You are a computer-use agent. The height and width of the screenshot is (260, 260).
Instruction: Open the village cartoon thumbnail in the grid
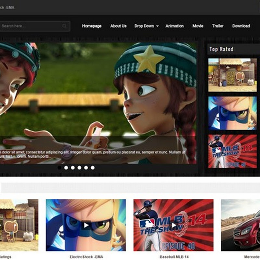point(19,225)
